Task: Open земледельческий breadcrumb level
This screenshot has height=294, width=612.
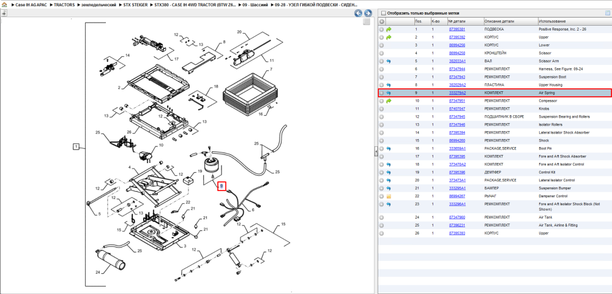Action: (98, 4)
